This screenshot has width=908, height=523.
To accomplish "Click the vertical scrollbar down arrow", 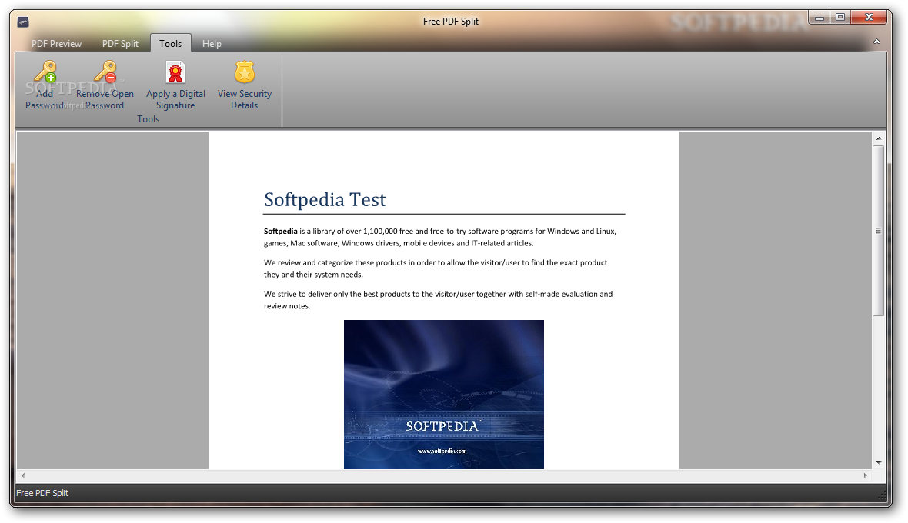I will 879,463.
